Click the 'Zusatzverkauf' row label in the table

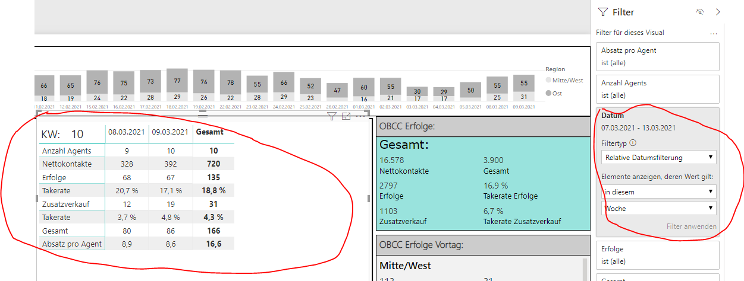66,204
